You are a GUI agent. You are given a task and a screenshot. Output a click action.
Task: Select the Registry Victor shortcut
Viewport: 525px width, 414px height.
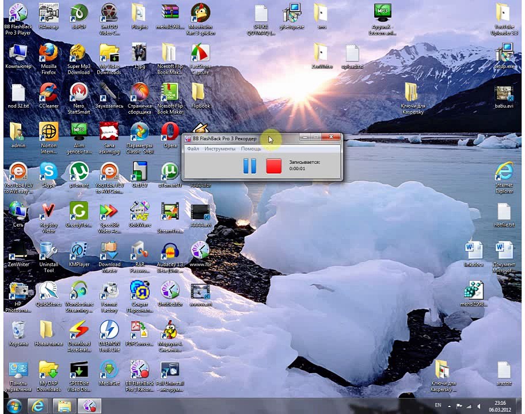[48, 218]
